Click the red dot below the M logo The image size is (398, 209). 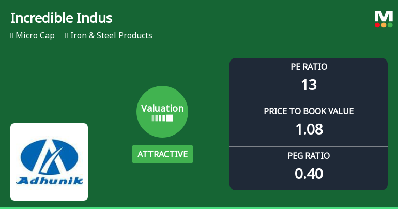pyautogui.click(x=377, y=25)
